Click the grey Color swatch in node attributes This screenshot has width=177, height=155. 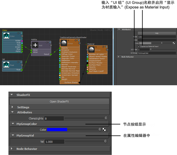coord(145,43)
